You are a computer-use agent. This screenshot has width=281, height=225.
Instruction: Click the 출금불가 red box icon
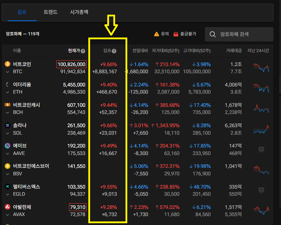point(176,34)
